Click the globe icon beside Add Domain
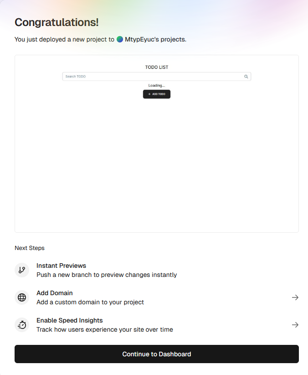The width and height of the screenshot is (308, 375). click(x=22, y=297)
